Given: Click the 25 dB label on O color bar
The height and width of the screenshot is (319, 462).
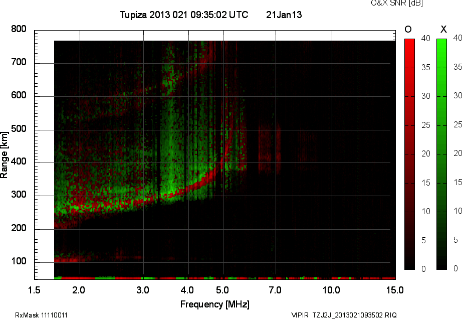Looking at the screenshot, I should click(x=426, y=125).
